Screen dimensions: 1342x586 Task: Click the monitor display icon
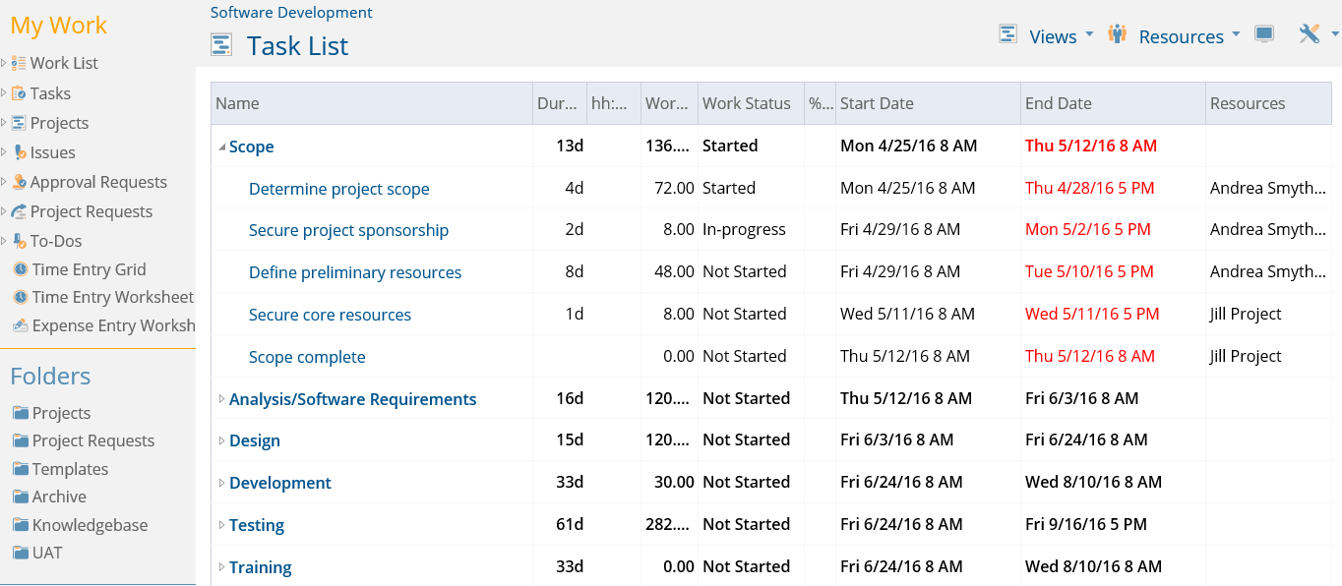tap(1264, 34)
